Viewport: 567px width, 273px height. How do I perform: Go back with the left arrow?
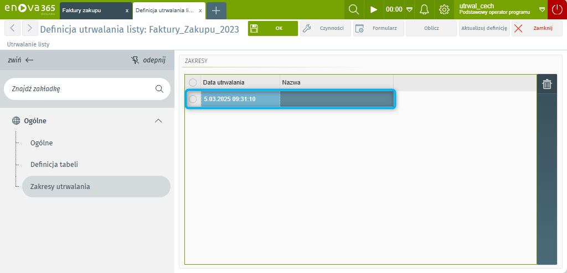13,29
